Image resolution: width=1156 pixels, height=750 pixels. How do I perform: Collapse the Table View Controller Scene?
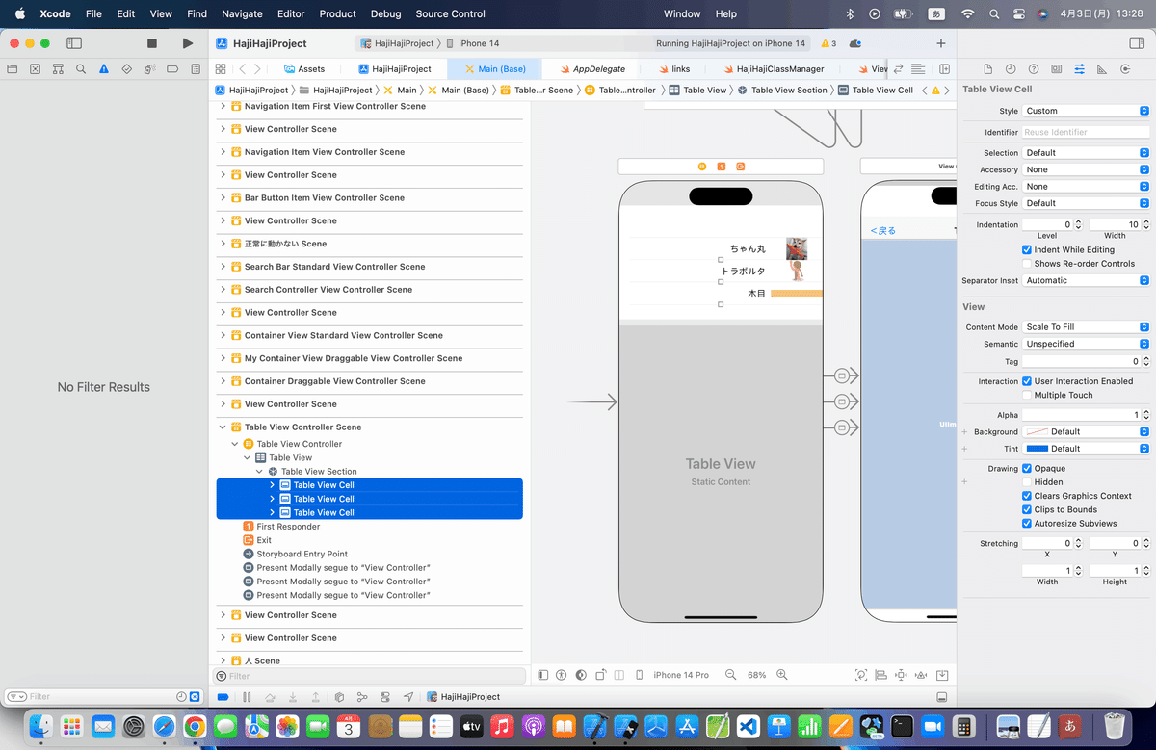pyautogui.click(x=223, y=427)
